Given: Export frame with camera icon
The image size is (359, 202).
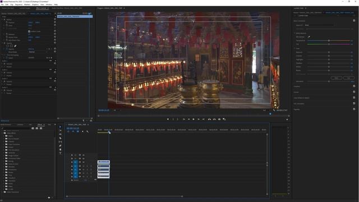Looking at the screenshot, I should (219, 119).
